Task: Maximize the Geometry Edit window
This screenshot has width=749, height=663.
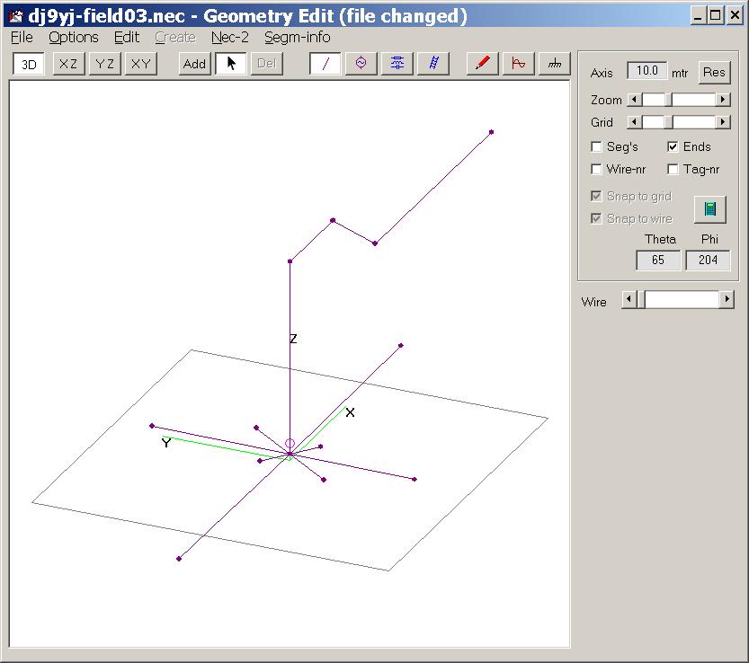Action: coord(716,16)
